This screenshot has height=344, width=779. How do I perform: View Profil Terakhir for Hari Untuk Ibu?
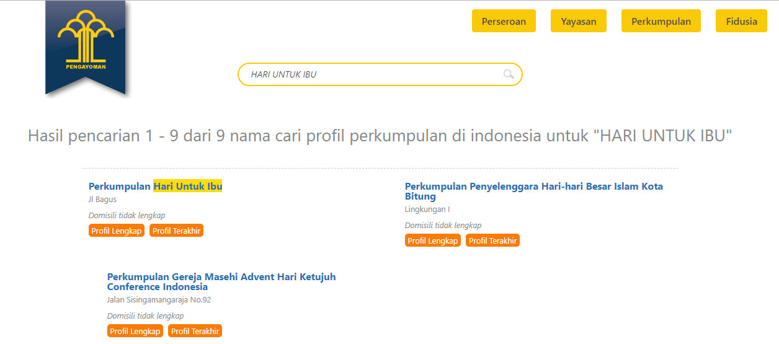(x=177, y=231)
